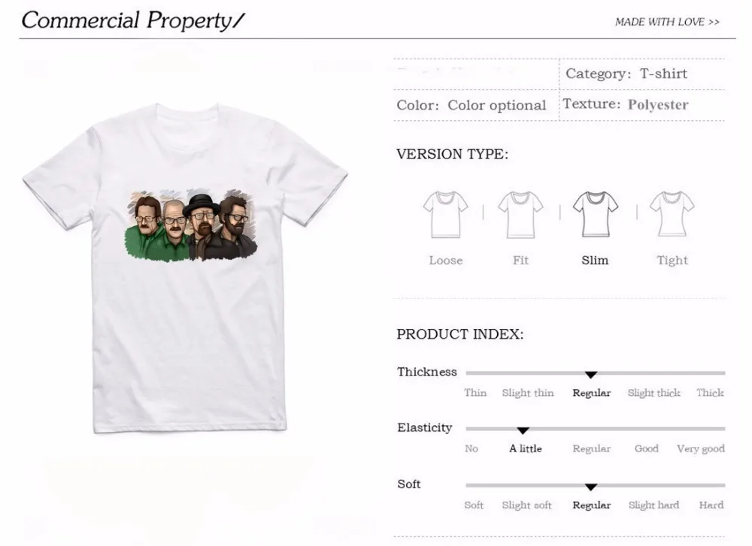Click the Regular thickness label

click(591, 393)
